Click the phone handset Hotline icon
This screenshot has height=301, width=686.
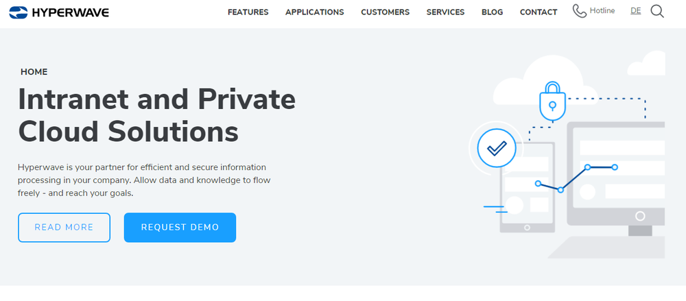(579, 12)
